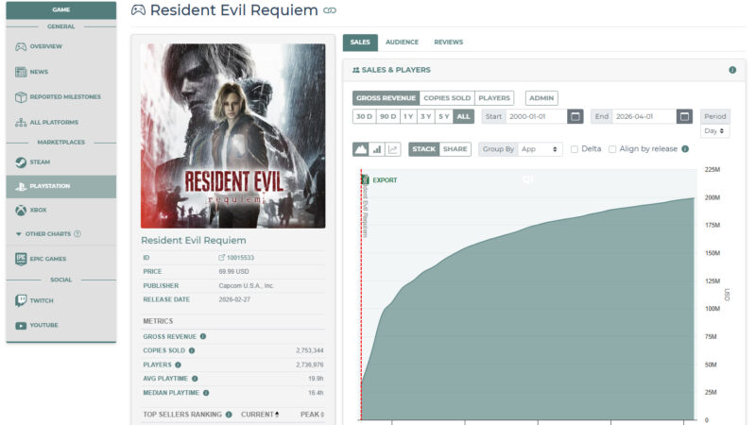This screenshot has height=425, width=756.
Task: Switch to the Audience tab
Action: (403, 42)
